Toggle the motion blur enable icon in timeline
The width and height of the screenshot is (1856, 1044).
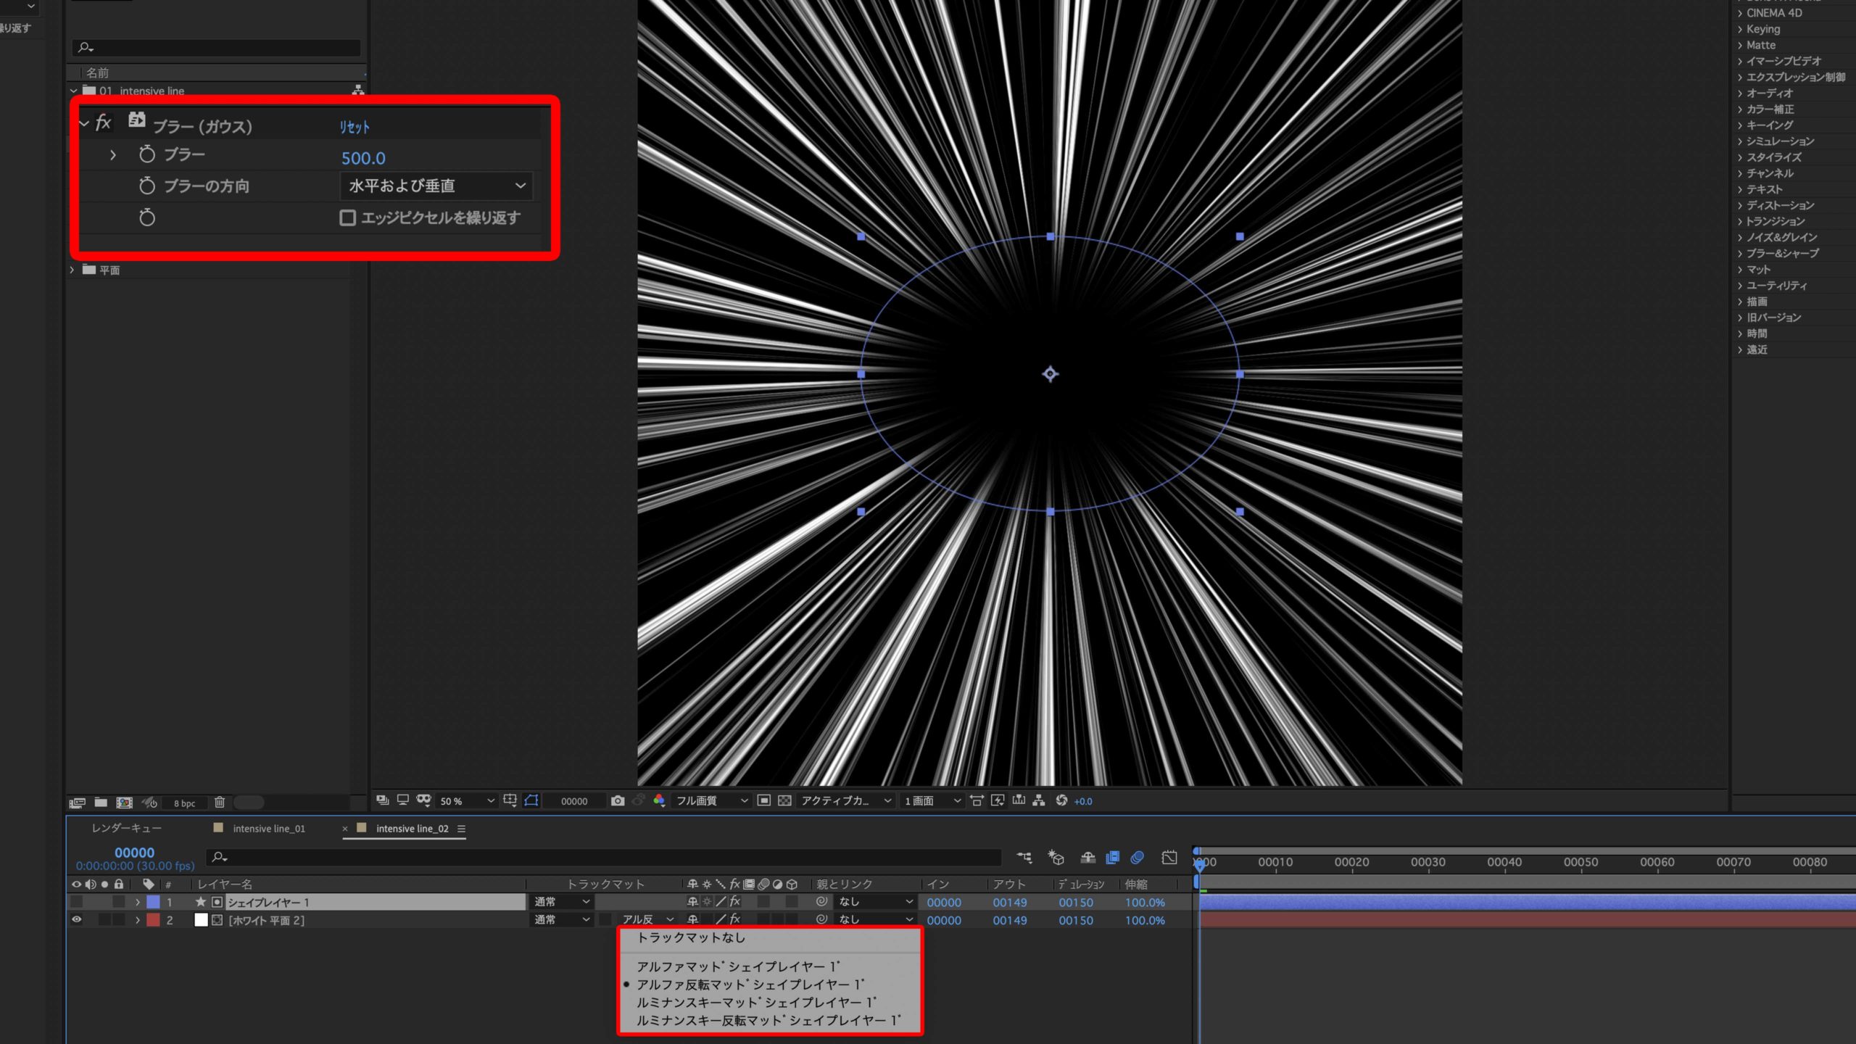coord(1138,858)
